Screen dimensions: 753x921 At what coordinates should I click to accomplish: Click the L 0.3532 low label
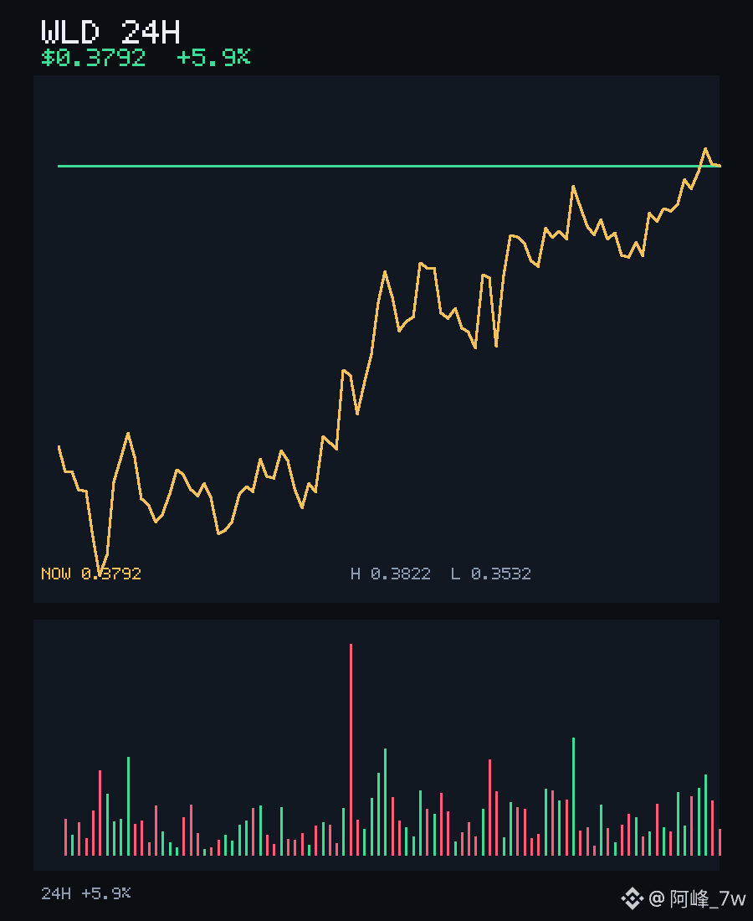click(x=490, y=574)
